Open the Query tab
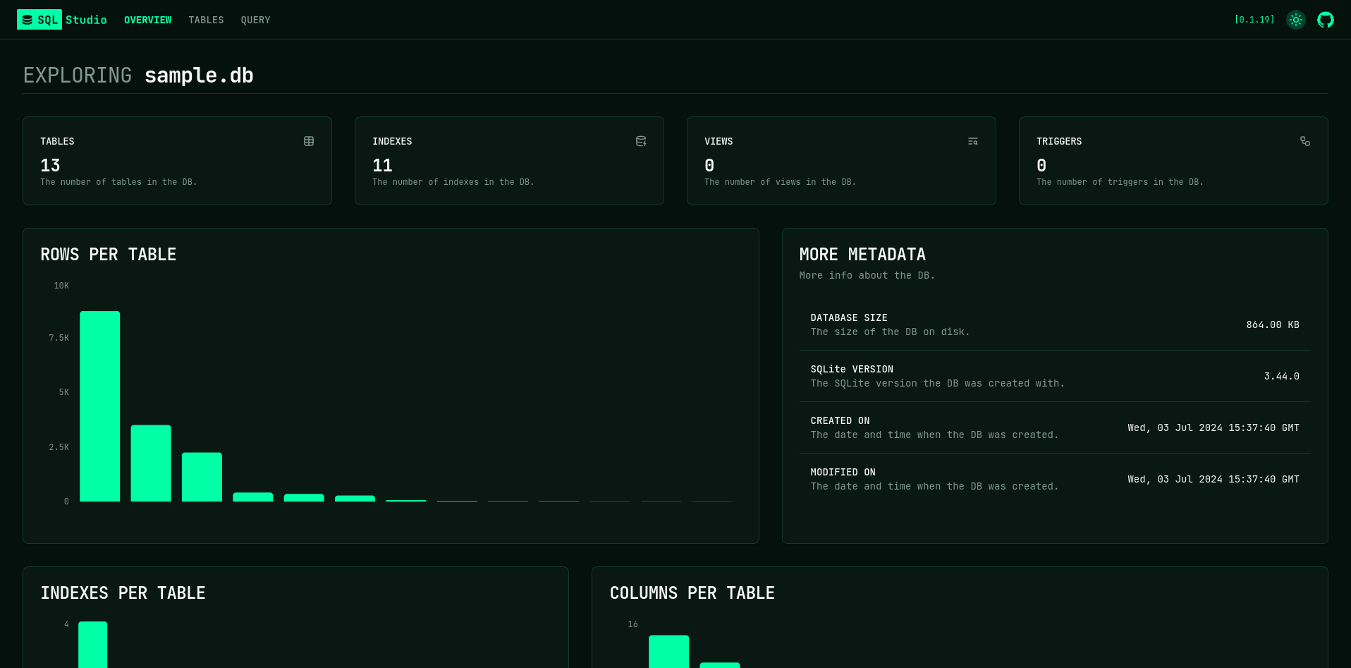The width and height of the screenshot is (1351, 668). click(255, 20)
